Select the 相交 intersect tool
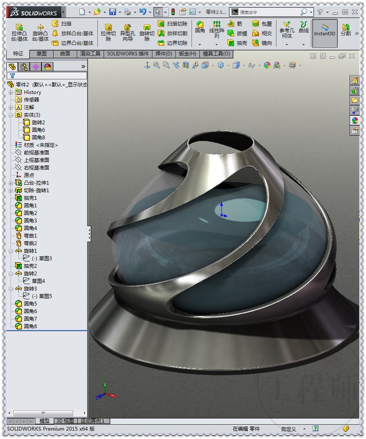The image size is (366, 439). pos(262,33)
